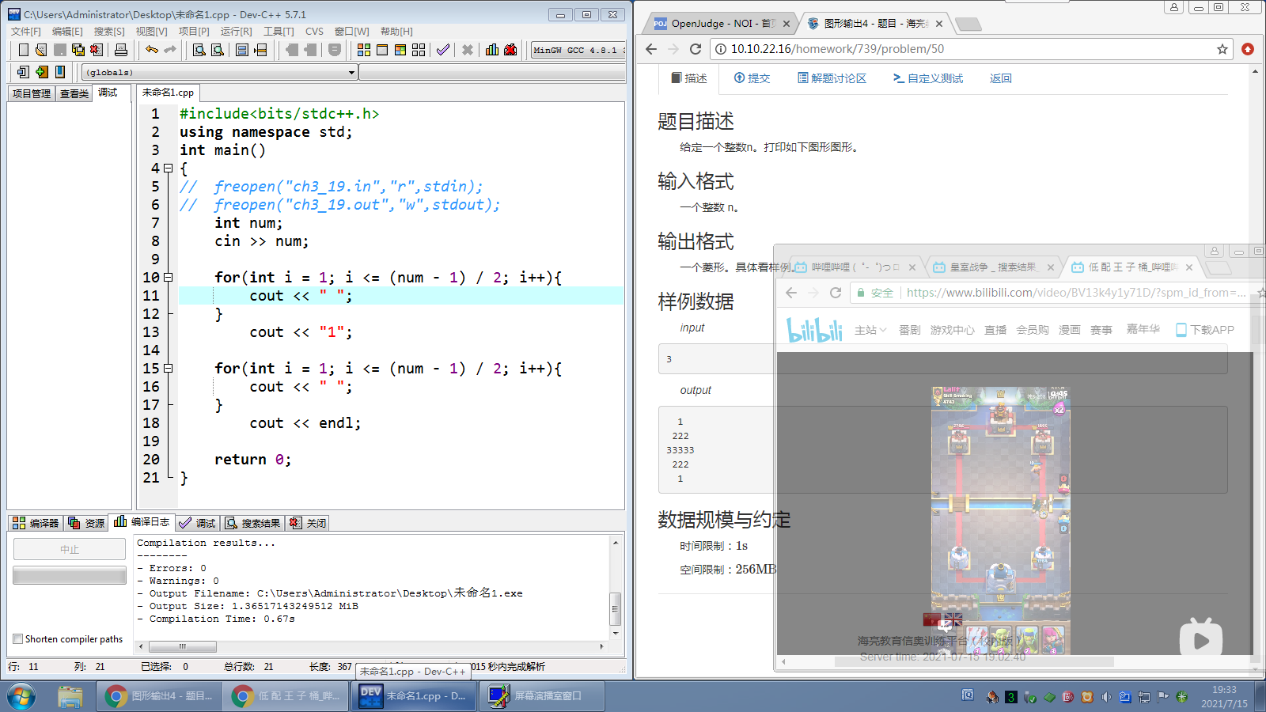Viewport: 1266px width, 712px height.
Task: Collapse the for loop fold at line 15
Action: click(x=168, y=369)
